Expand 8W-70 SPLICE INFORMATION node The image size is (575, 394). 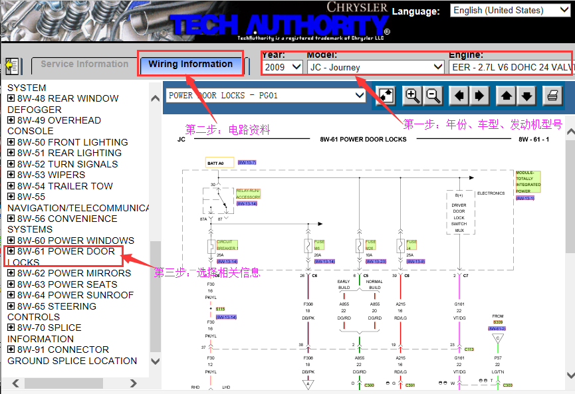pyautogui.click(x=11, y=328)
